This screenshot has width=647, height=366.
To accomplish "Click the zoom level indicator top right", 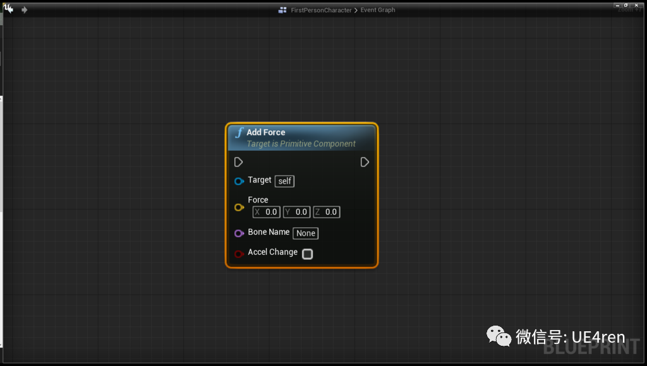I will click(629, 9).
